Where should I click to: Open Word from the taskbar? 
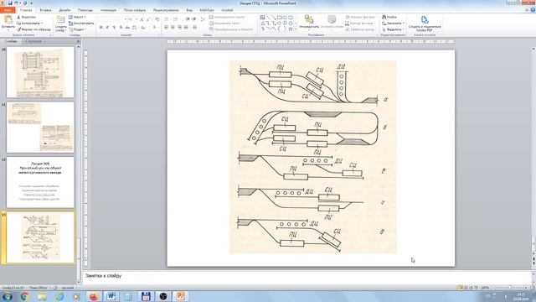pos(111,296)
